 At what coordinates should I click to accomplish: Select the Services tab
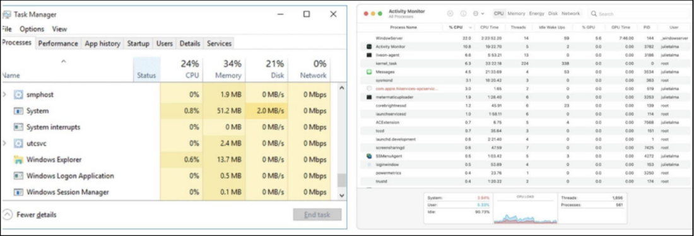(x=220, y=44)
